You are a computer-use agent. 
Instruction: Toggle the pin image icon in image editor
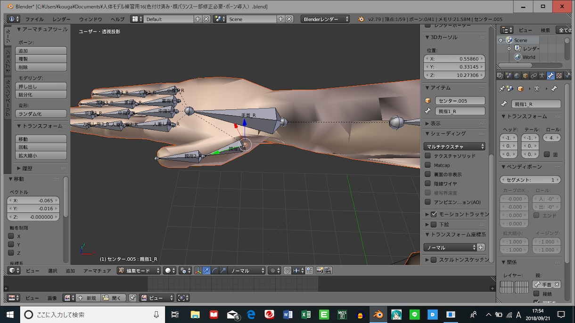point(132,298)
